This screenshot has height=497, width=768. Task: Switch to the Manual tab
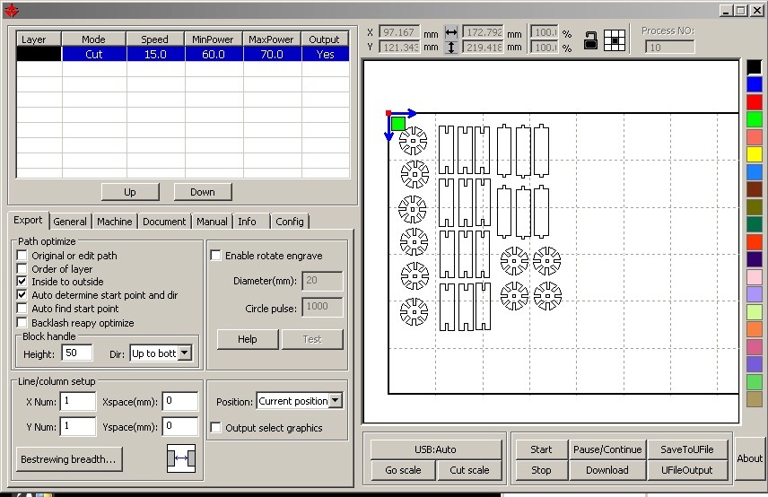pyautogui.click(x=212, y=222)
